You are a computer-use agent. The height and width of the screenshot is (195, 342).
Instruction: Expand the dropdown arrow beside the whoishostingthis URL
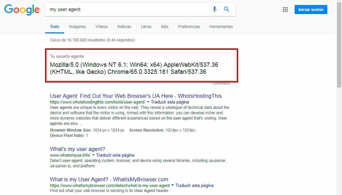click(x=148, y=102)
